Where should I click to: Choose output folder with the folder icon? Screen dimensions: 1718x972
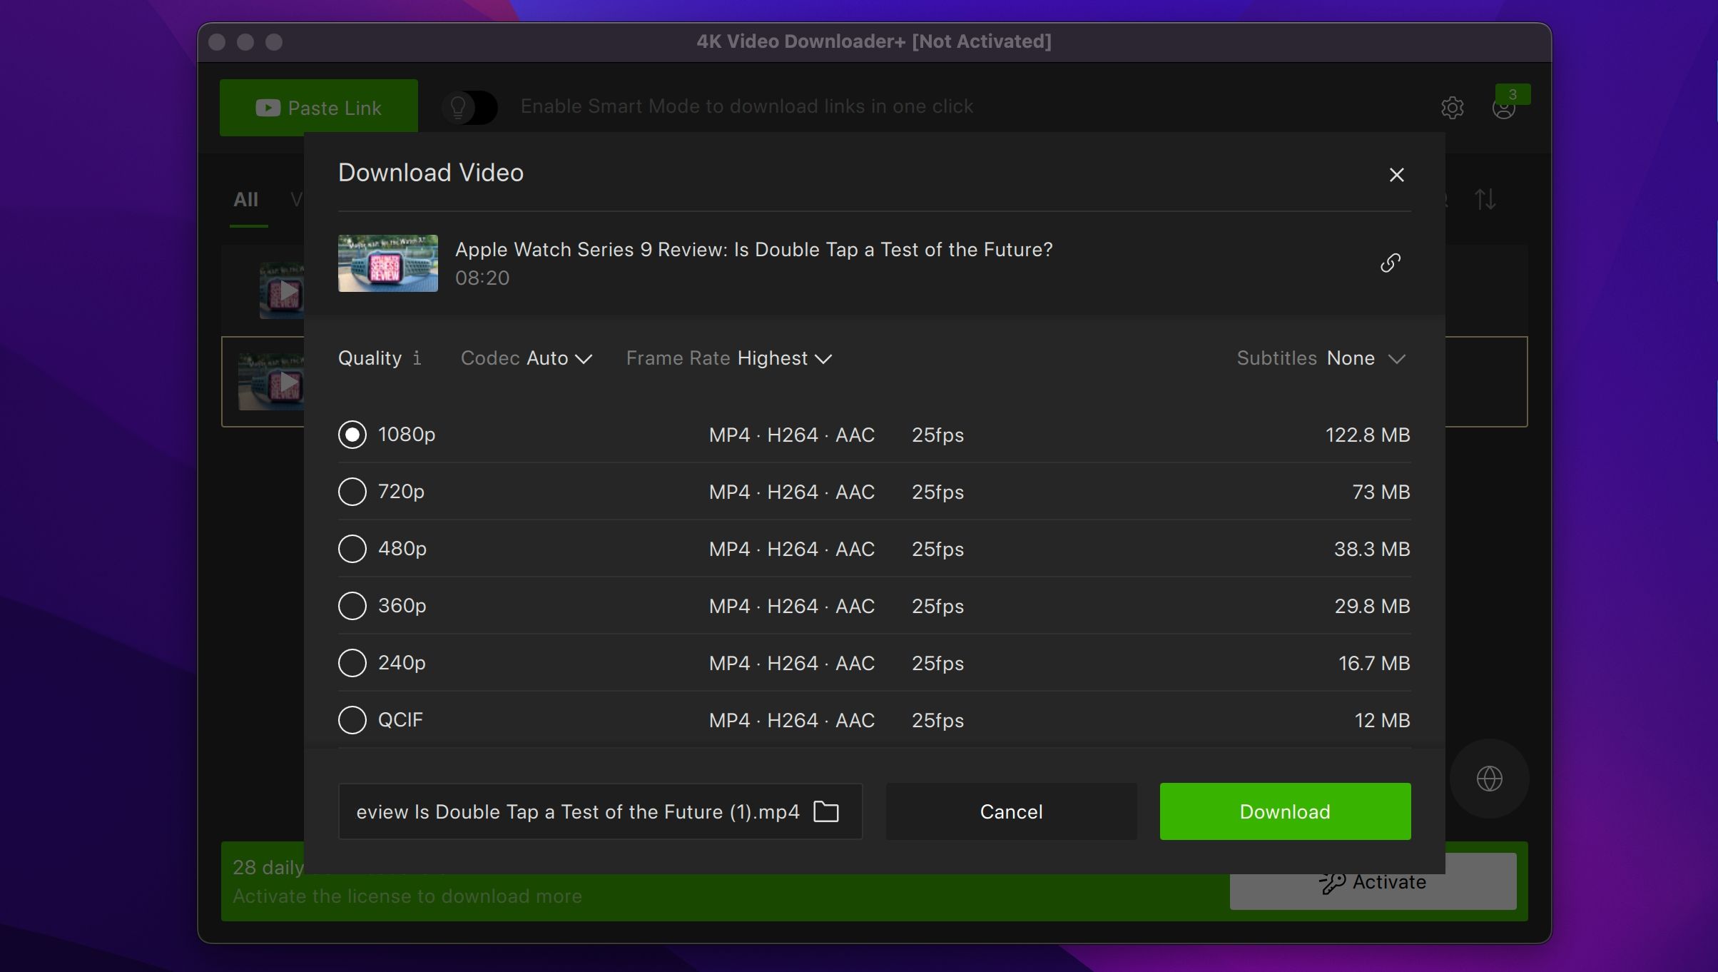click(x=826, y=811)
